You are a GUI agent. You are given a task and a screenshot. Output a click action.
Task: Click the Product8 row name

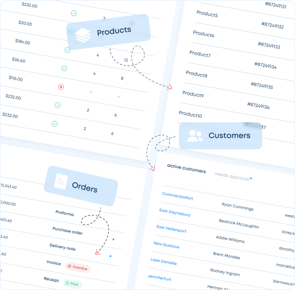coord(197,74)
